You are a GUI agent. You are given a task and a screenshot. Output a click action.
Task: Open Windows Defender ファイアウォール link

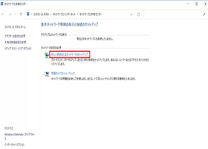[20, 136]
